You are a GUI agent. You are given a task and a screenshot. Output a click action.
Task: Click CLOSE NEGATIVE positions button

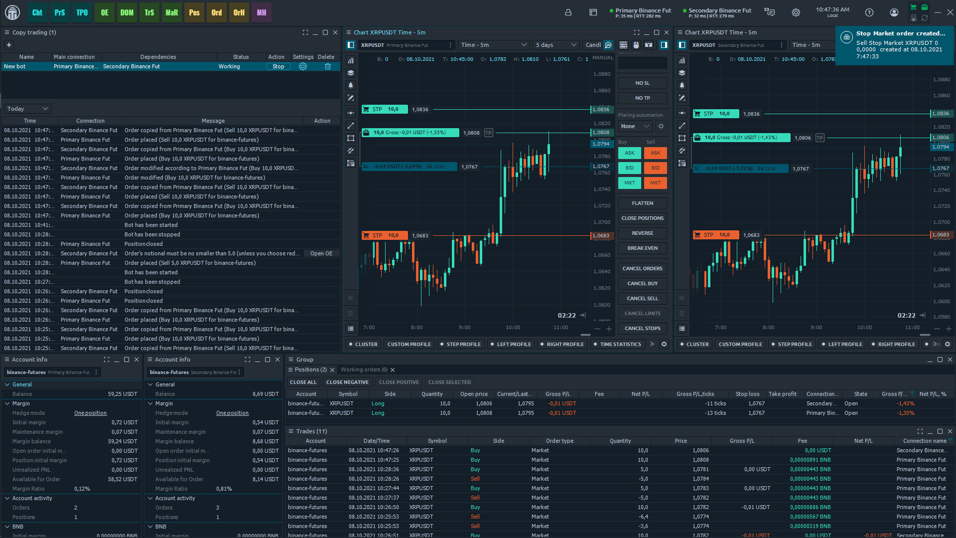(347, 382)
